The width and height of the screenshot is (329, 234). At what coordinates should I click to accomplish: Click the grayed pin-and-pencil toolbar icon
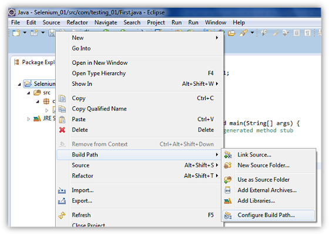pos(264,33)
